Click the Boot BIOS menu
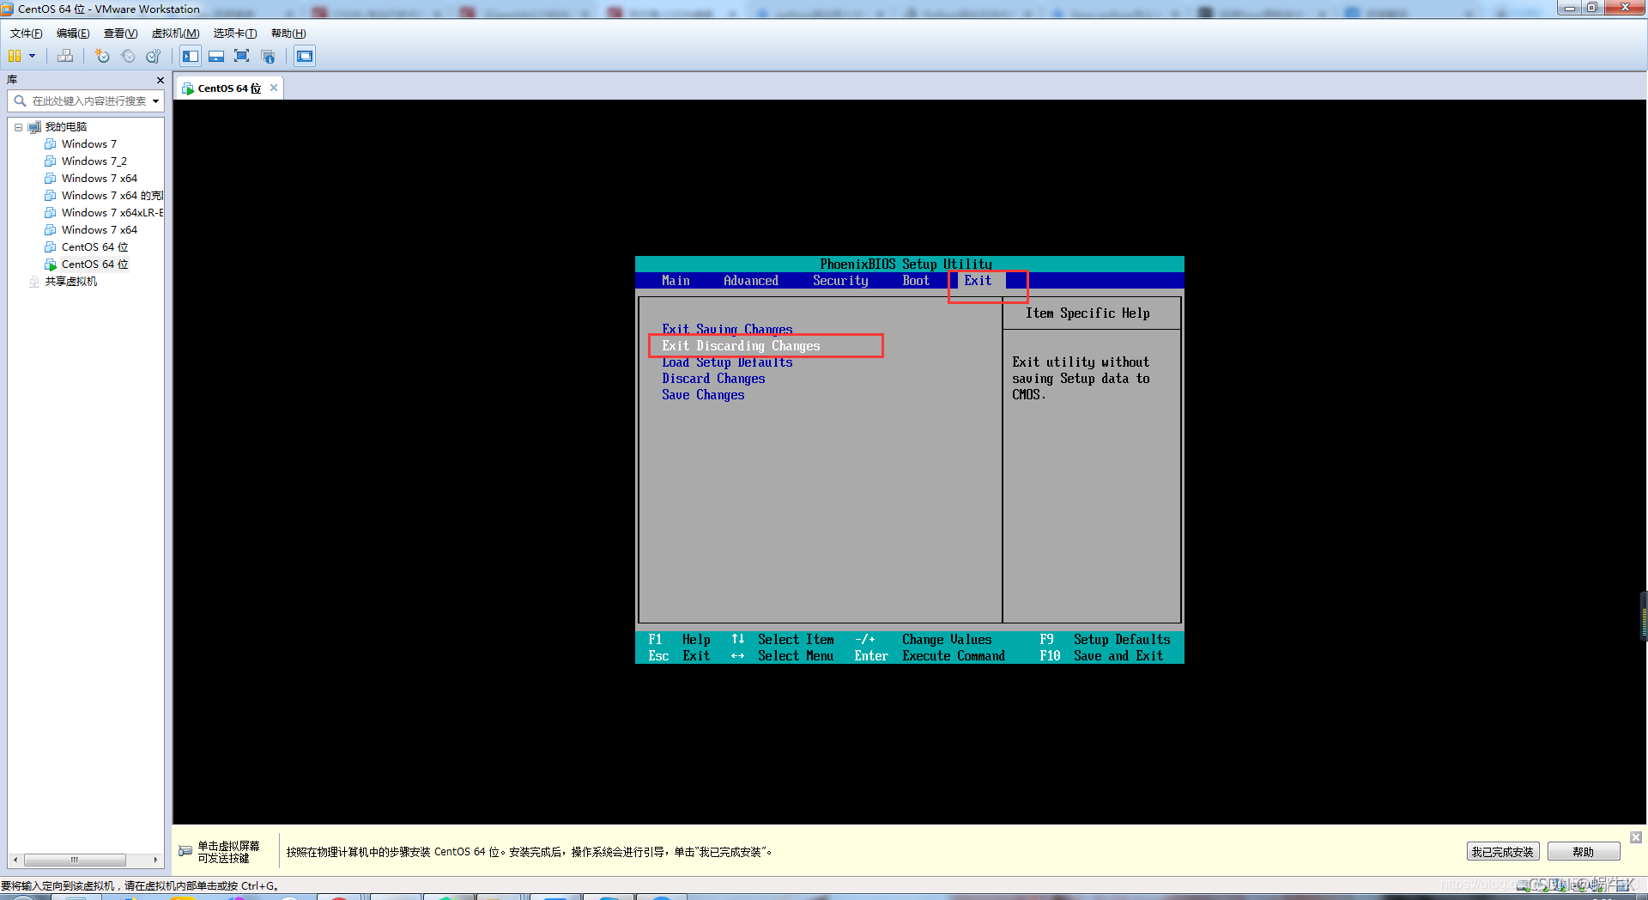Viewport: 1648px width, 900px height. 916,281
